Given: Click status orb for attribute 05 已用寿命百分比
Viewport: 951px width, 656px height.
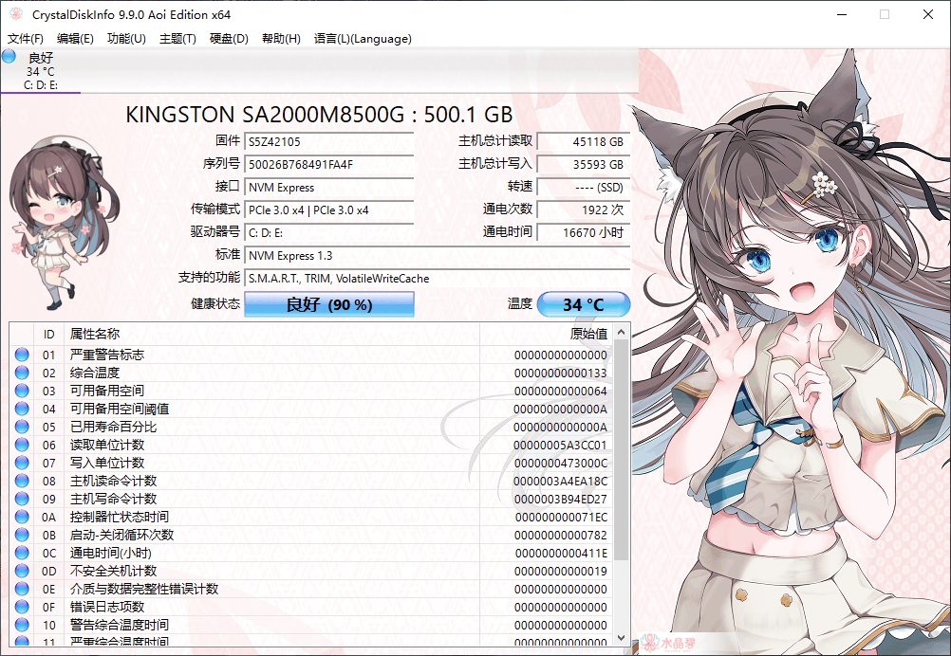Looking at the screenshot, I should [x=22, y=427].
